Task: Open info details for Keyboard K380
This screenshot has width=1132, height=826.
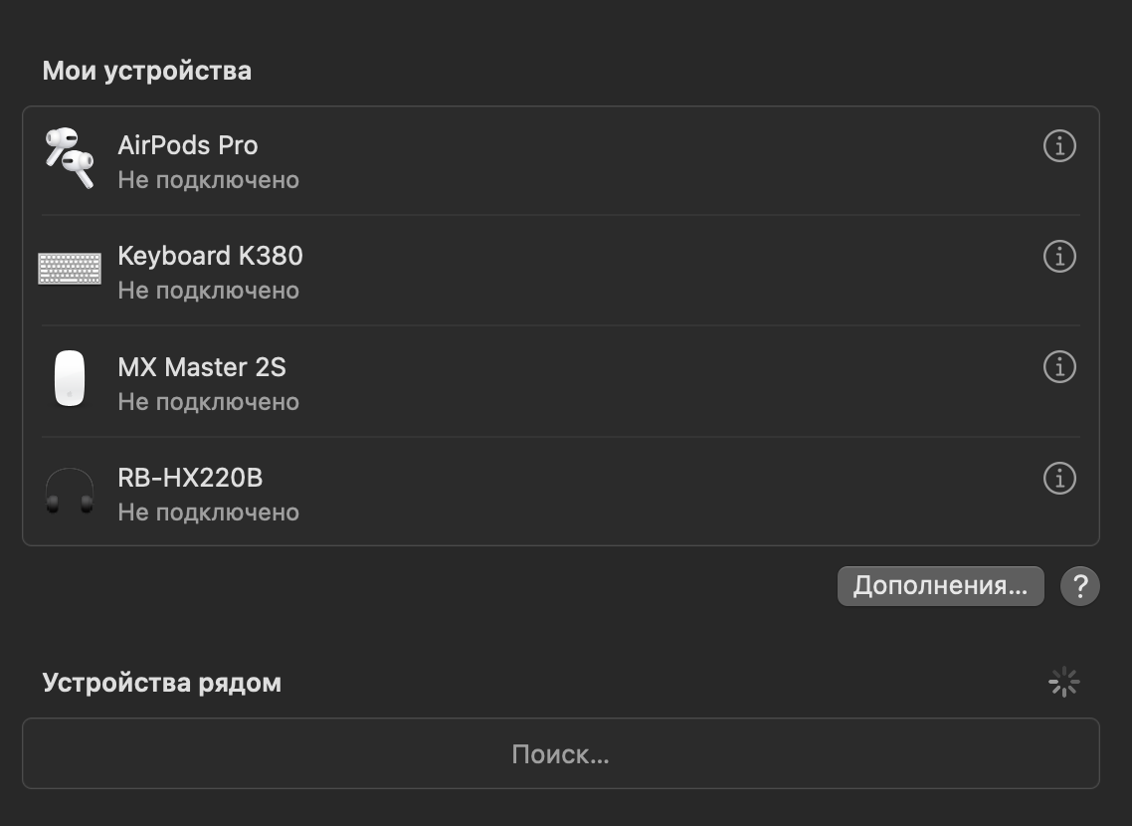Action: (x=1059, y=257)
